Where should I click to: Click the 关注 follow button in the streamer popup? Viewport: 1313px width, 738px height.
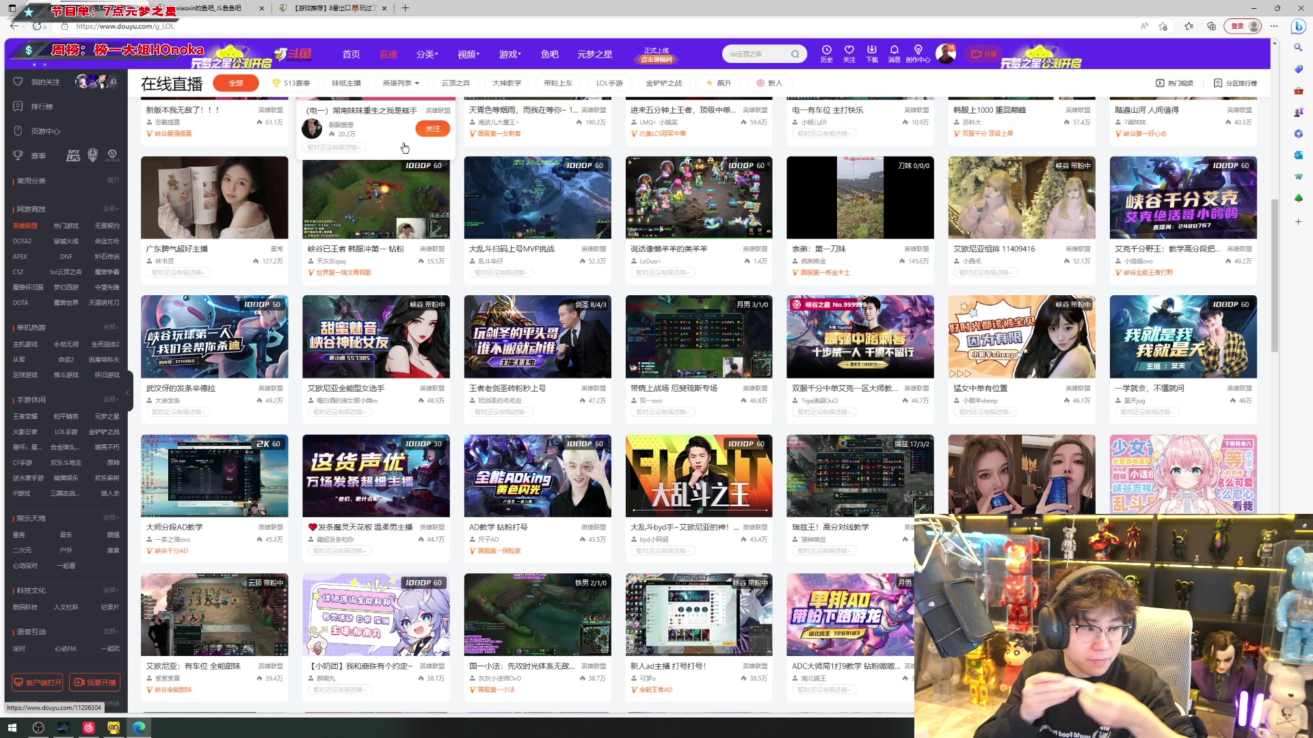[432, 128]
